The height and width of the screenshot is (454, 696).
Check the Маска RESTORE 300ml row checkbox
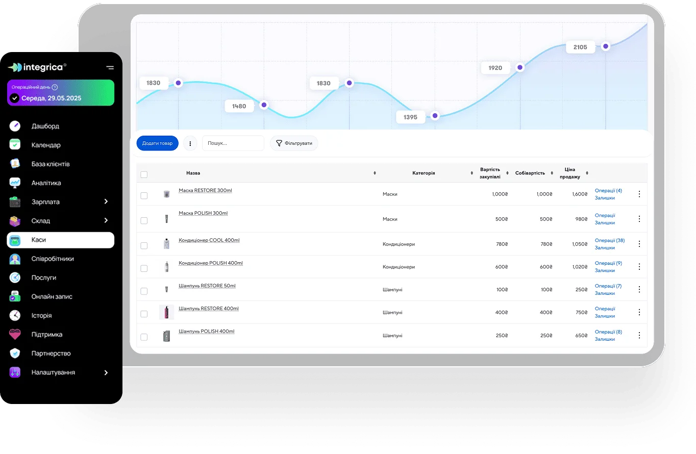click(144, 195)
